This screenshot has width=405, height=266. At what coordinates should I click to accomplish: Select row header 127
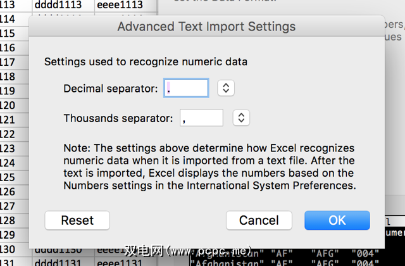click(x=9, y=206)
